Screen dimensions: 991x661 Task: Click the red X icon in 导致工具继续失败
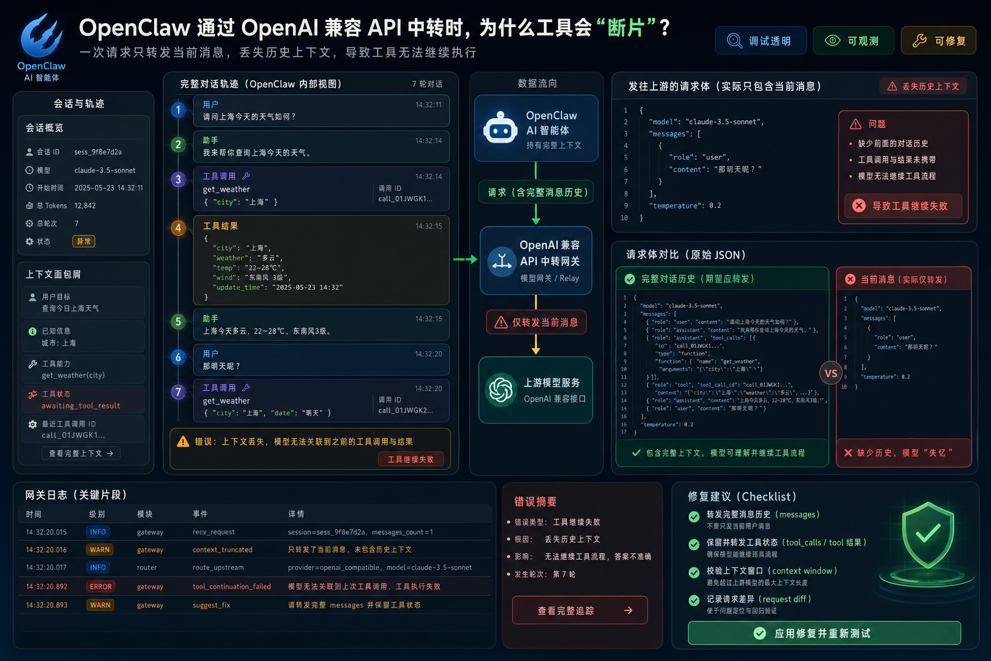click(x=859, y=206)
